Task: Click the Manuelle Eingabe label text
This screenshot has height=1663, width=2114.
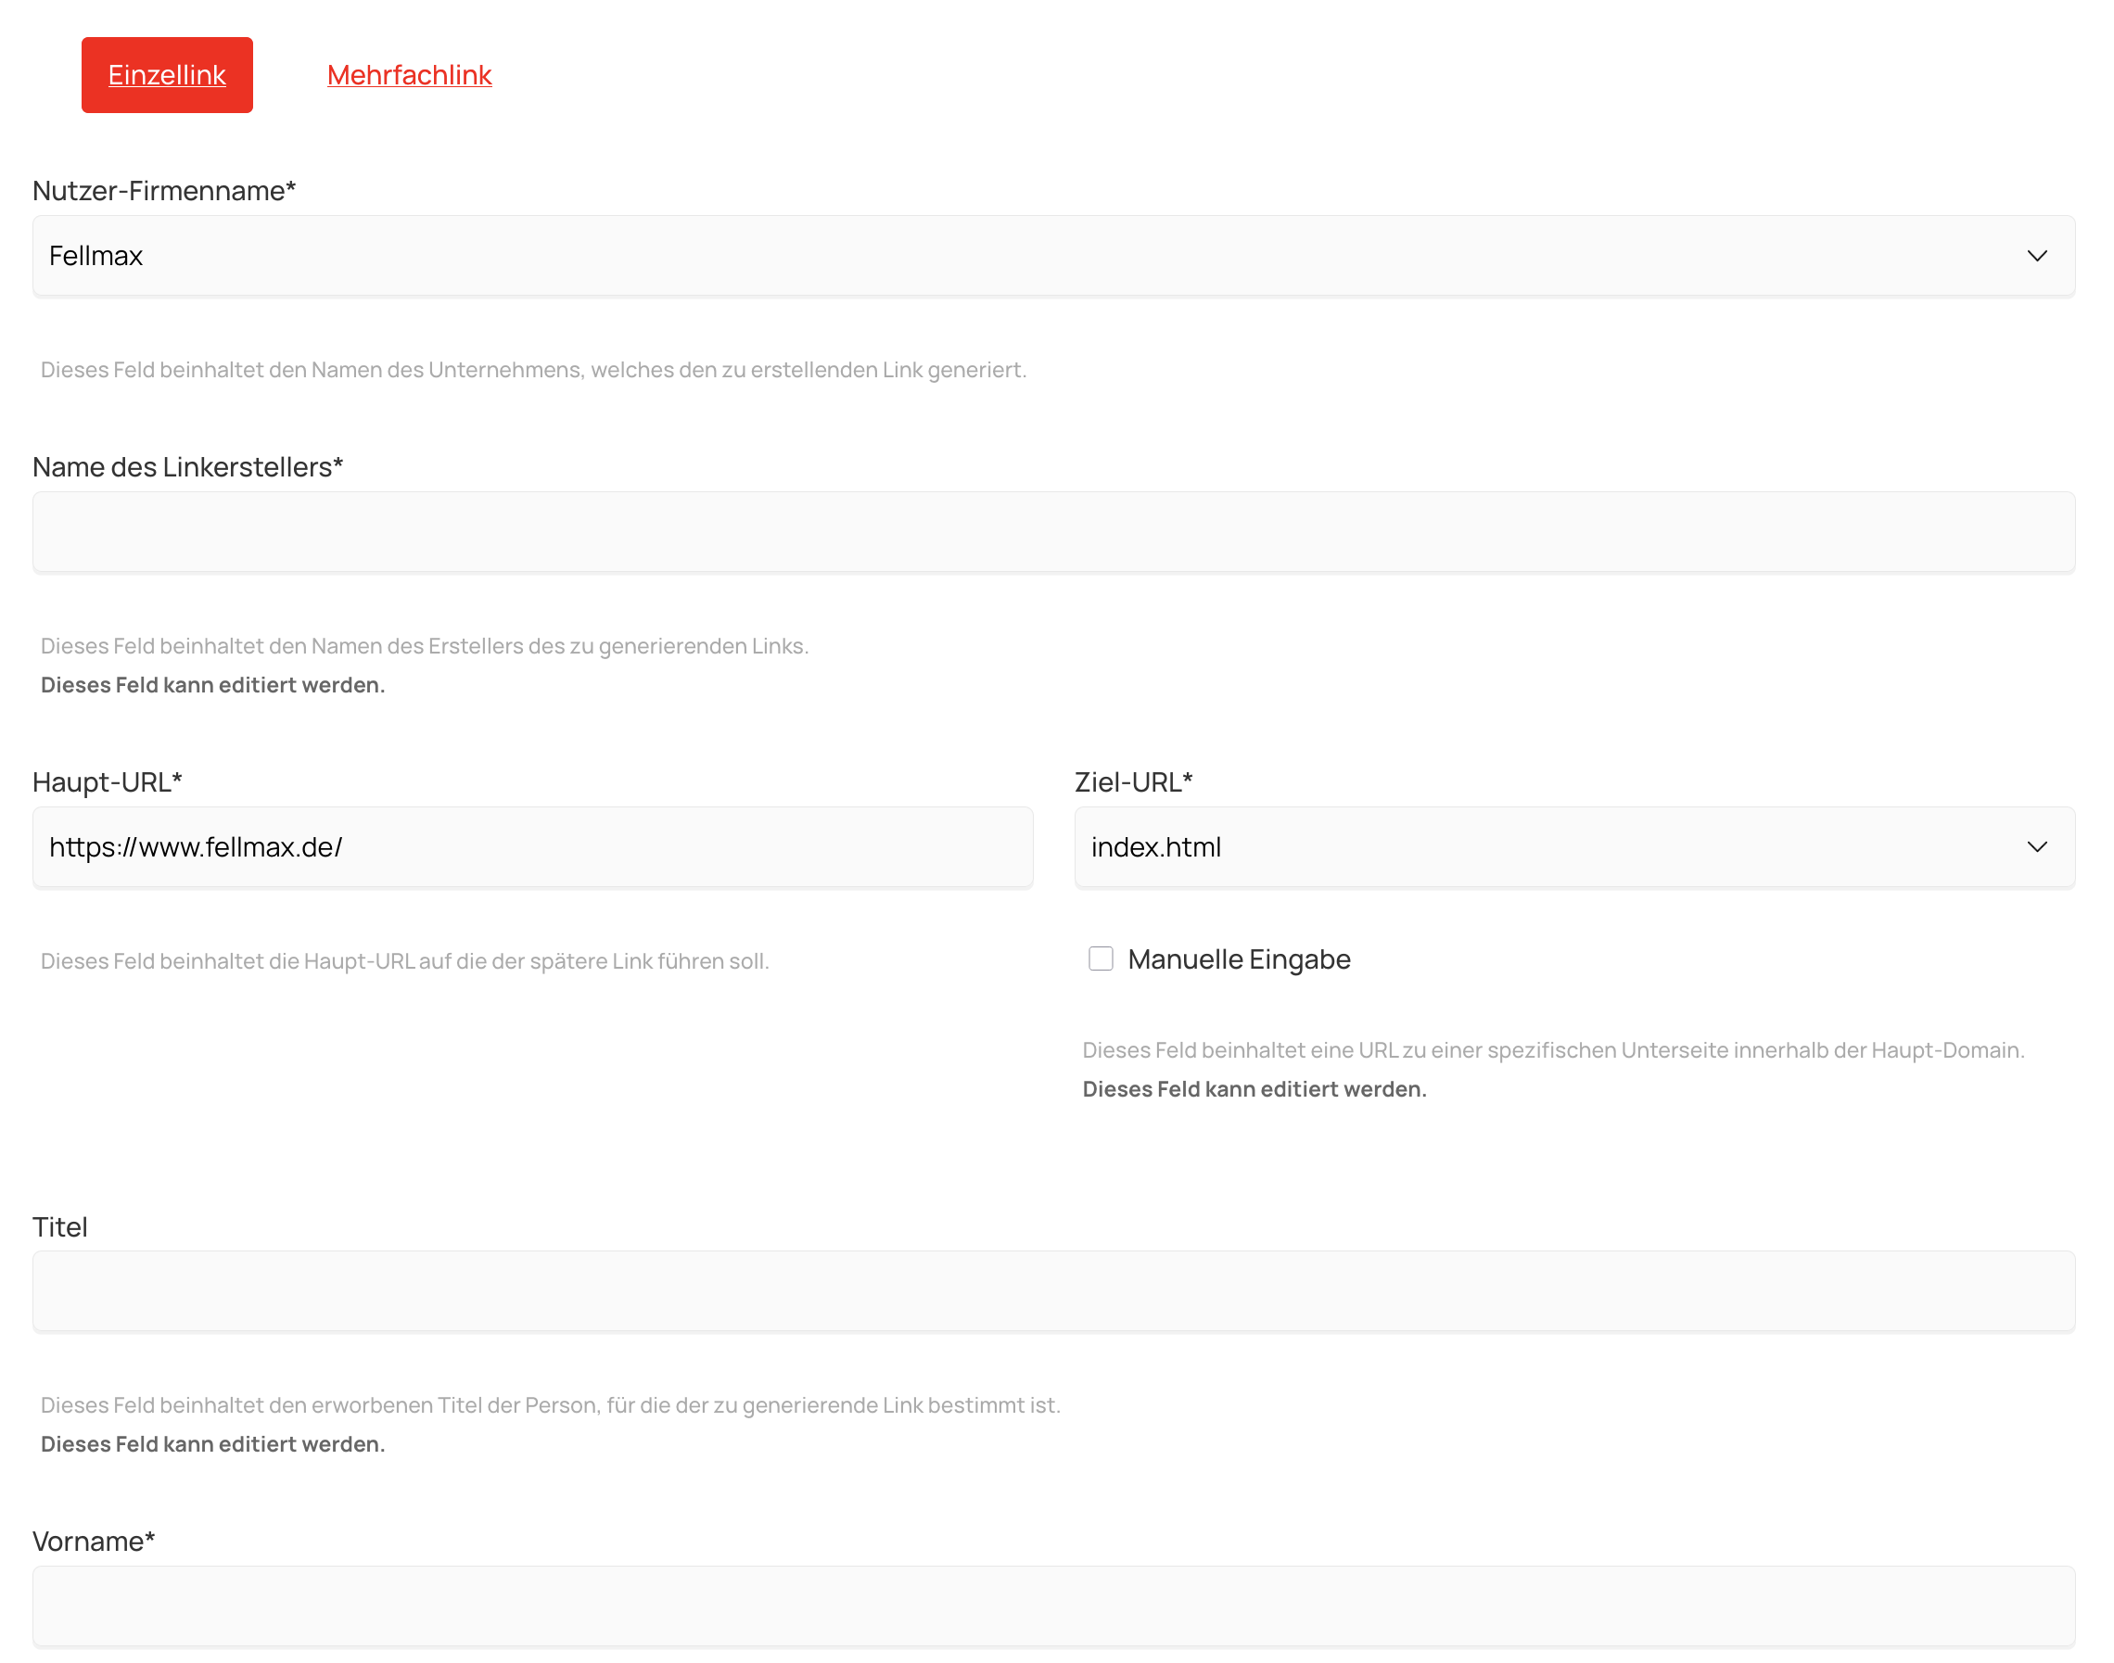Action: [x=1239, y=959]
